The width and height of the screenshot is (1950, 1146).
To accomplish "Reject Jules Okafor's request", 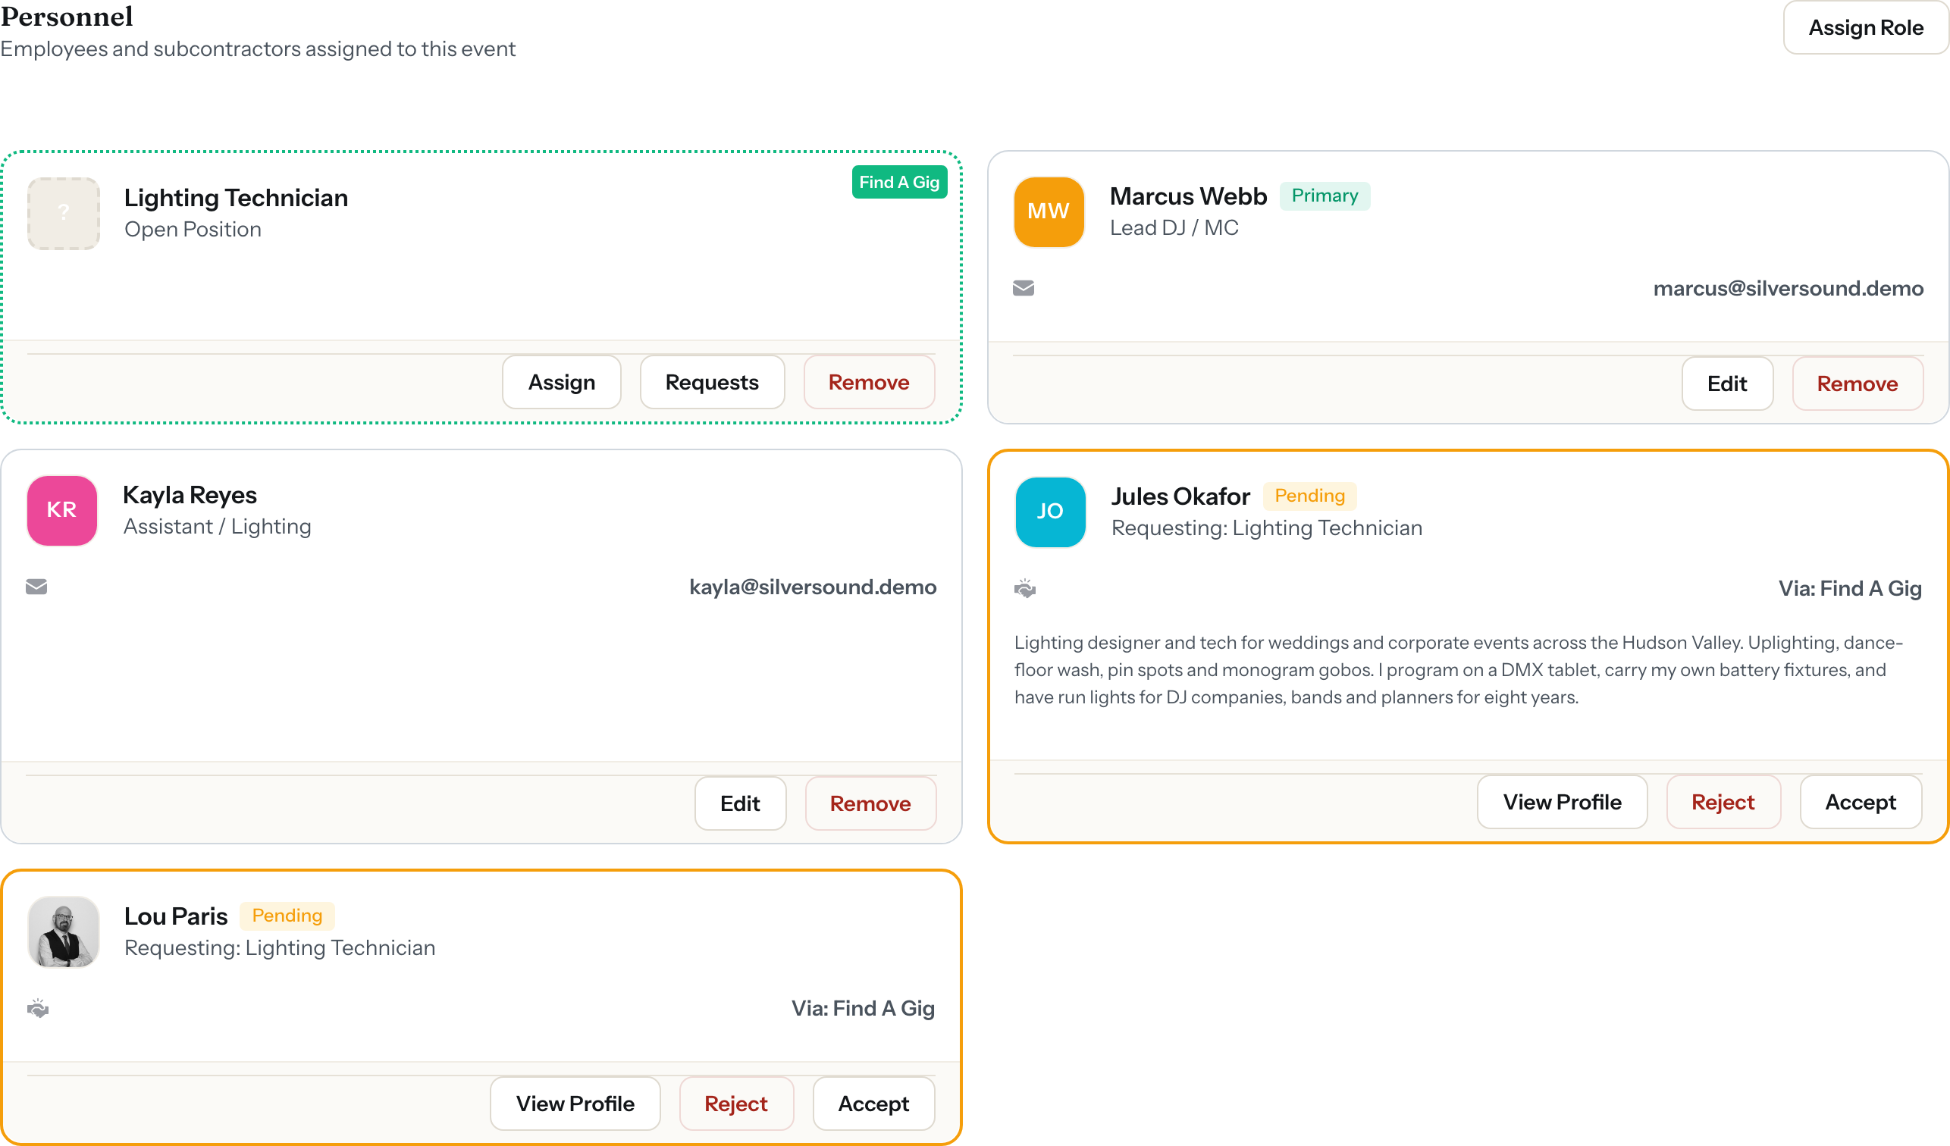I will [1723, 802].
